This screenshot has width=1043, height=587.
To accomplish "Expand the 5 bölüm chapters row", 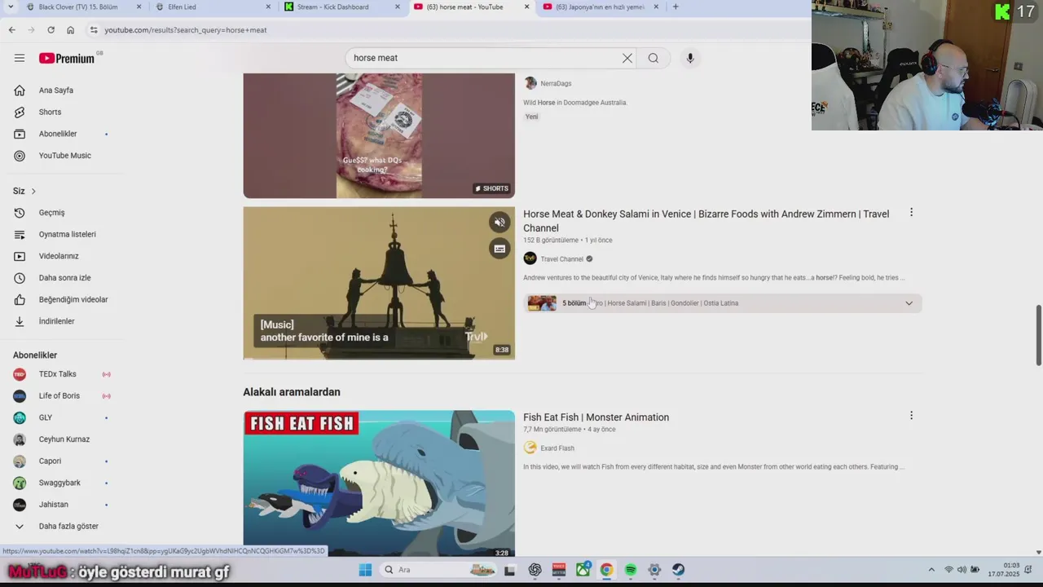I will pyautogui.click(x=722, y=303).
